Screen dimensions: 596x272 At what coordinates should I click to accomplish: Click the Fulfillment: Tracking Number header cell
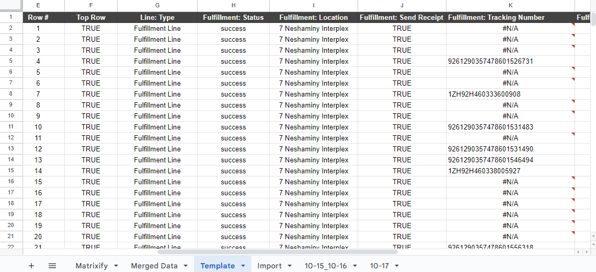pos(496,17)
